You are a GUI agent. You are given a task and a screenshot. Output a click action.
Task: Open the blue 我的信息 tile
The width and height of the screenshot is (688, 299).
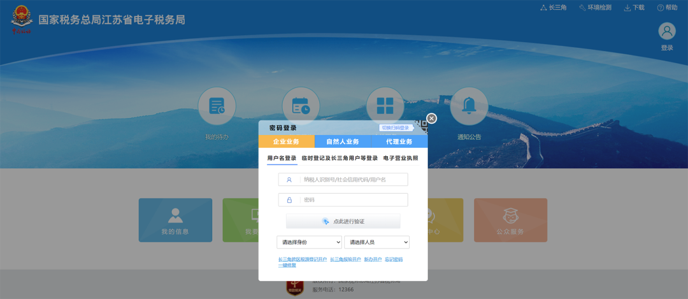176,220
